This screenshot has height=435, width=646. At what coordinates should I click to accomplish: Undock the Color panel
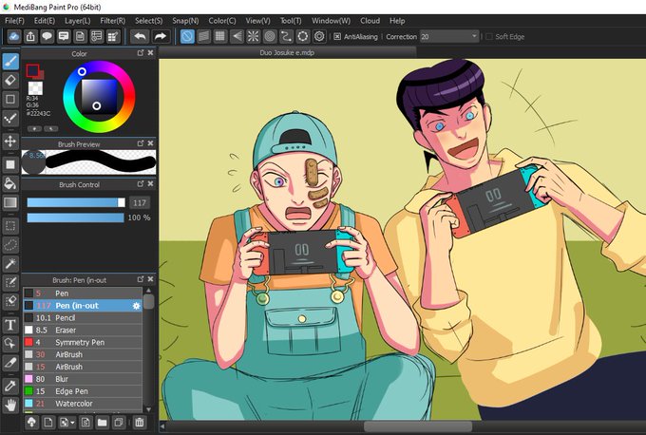click(x=141, y=53)
